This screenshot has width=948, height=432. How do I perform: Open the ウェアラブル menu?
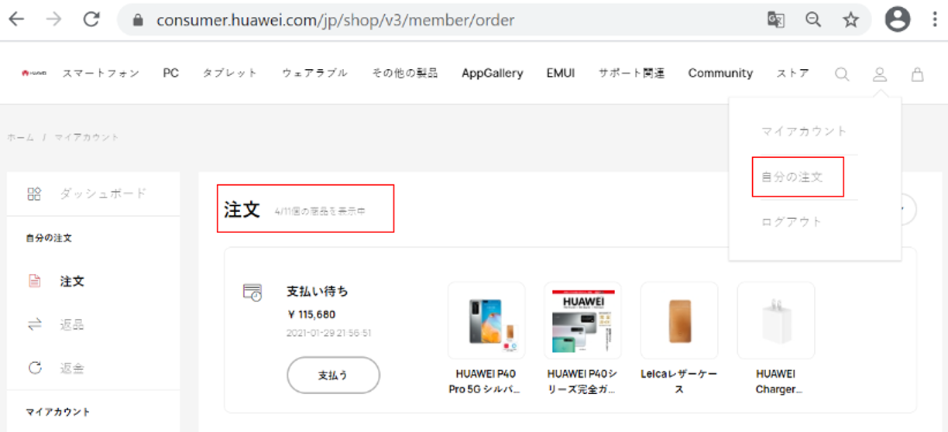pyautogui.click(x=314, y=74)
